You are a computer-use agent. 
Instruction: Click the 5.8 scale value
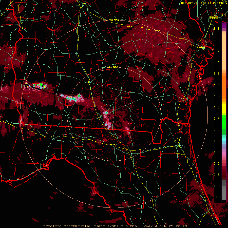217,85
